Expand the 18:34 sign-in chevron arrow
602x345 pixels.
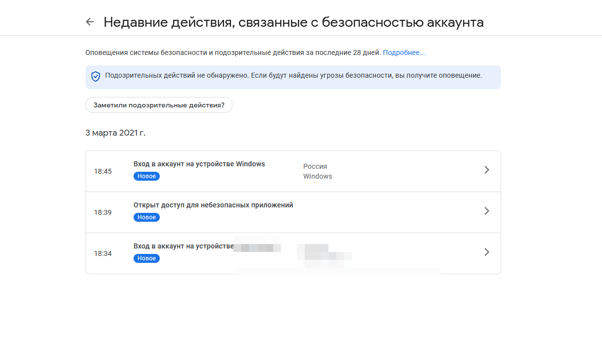click(x=487, y=252)
